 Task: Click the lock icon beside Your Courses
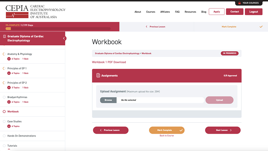coord(239,3)
